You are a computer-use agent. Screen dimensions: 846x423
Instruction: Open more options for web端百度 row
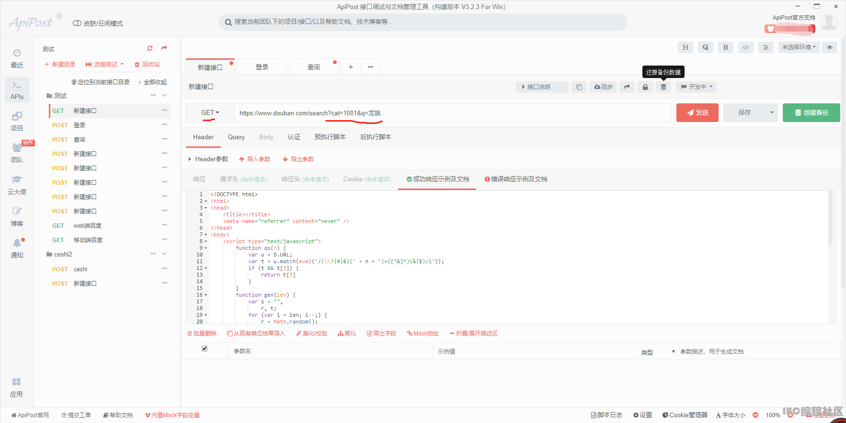(x=164, y=225)
